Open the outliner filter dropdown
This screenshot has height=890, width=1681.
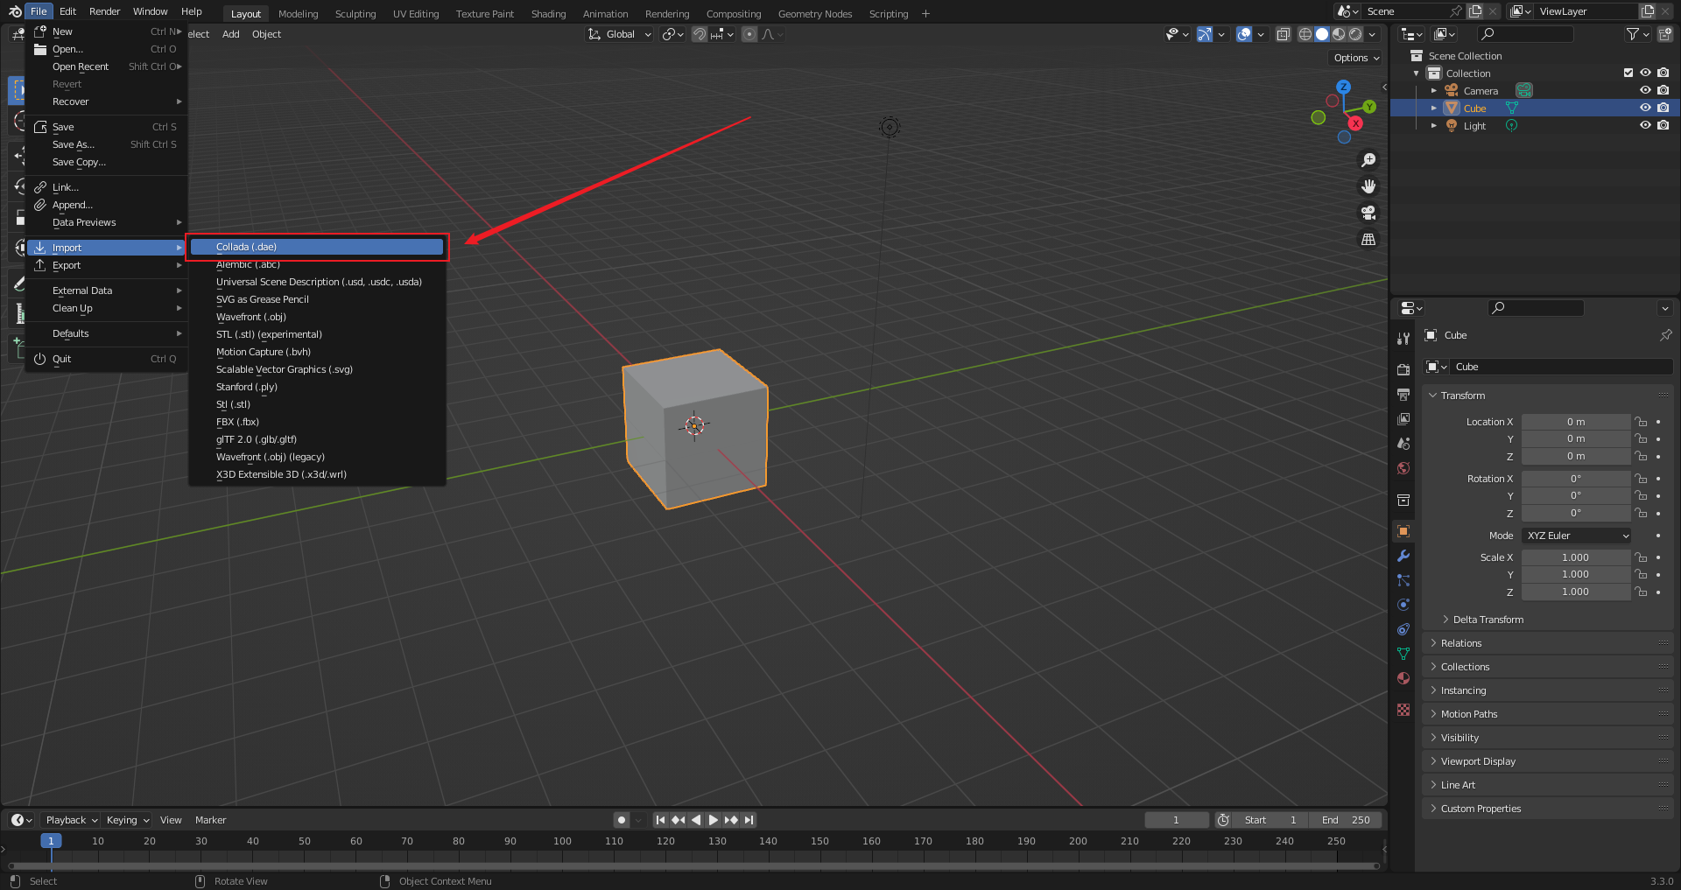coord(1637,34)
